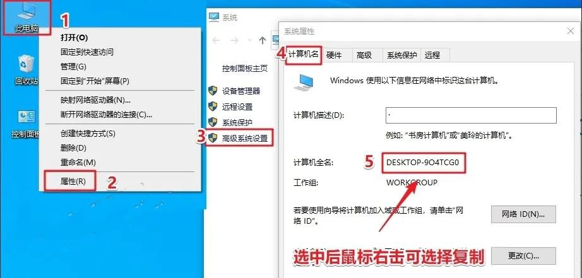Click the shield icon beside 设备管理器
Screen dimensions: 582x278
coord(213,91)
